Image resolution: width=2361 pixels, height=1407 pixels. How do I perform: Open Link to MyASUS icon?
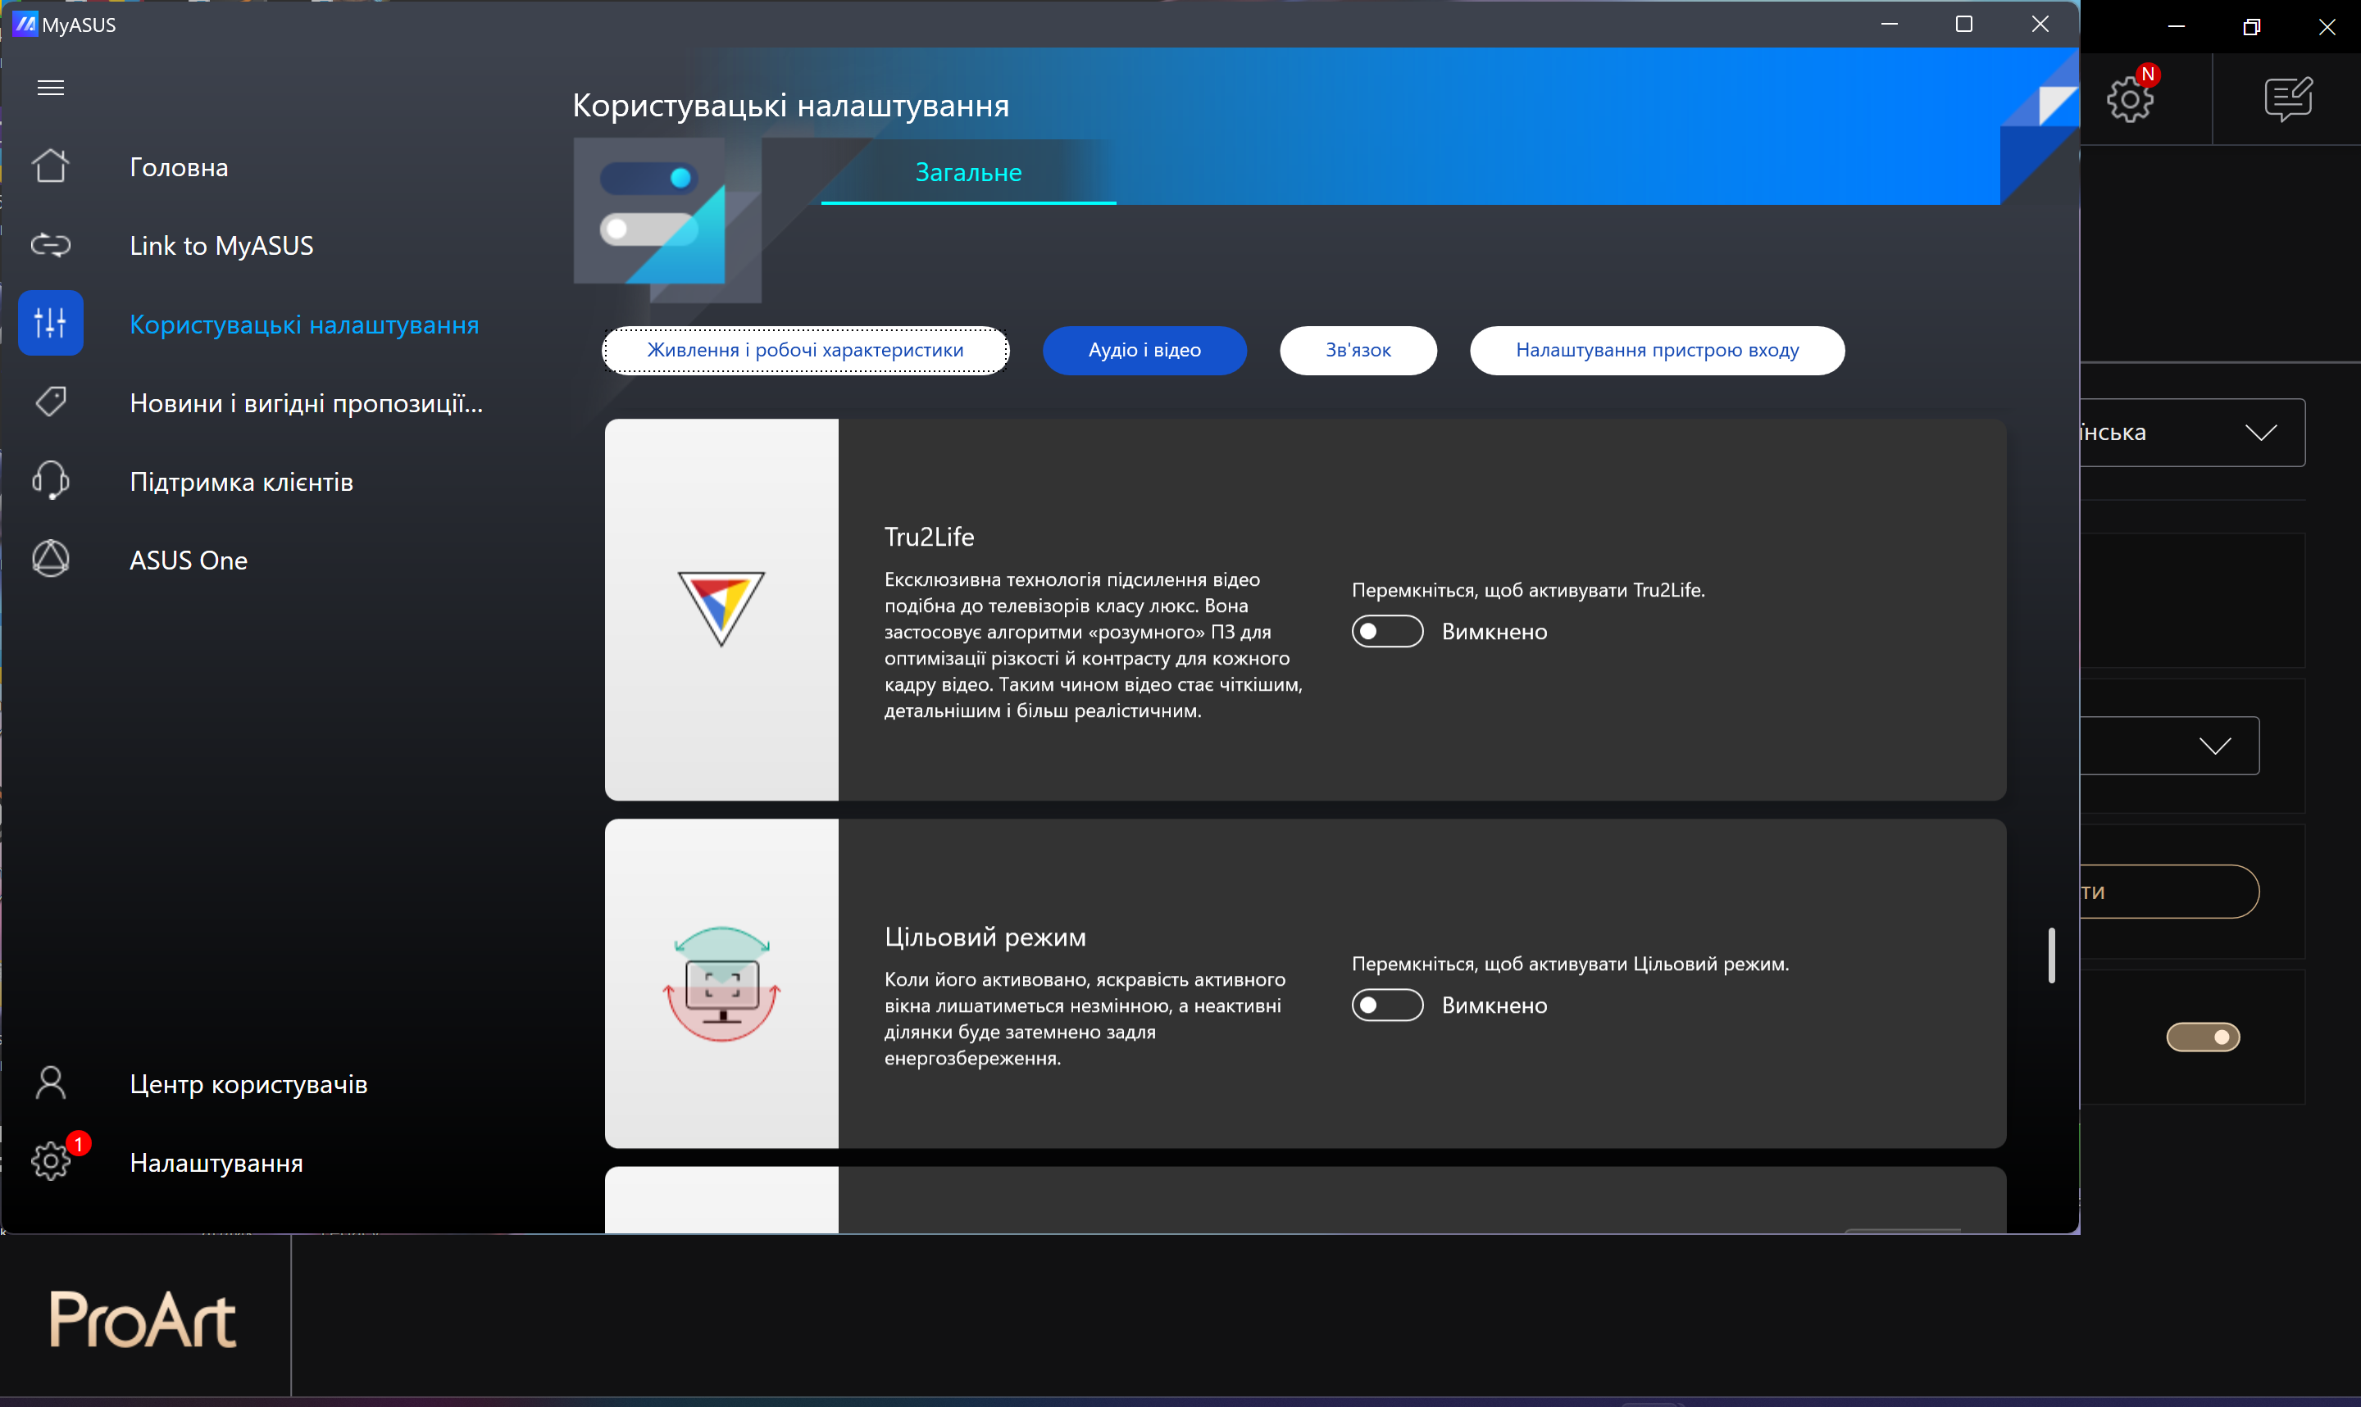(x=50, y=246)
